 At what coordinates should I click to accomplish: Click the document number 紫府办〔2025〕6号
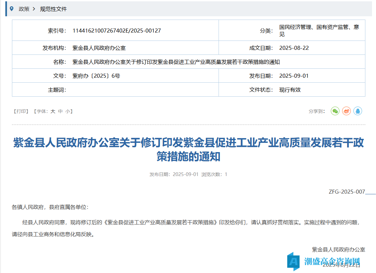[x=96, y=76]
